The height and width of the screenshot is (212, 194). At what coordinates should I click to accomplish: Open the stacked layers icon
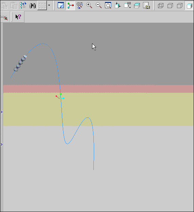[x=137, y=5]
